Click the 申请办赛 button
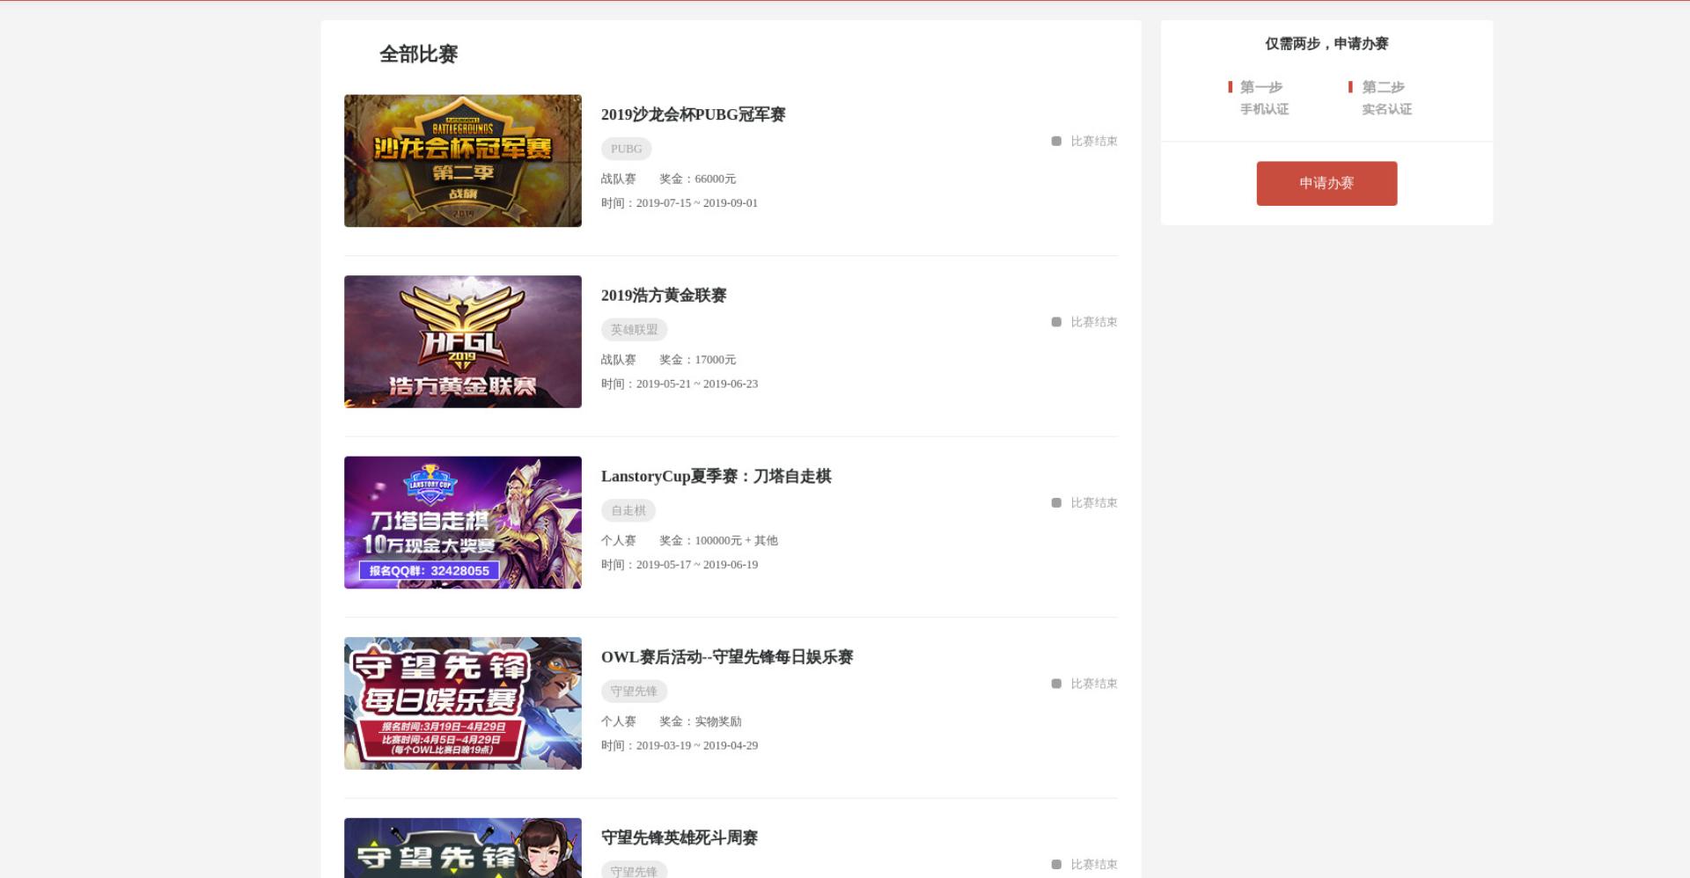This screenshot has height=878, width=1690. [1326, 183]
